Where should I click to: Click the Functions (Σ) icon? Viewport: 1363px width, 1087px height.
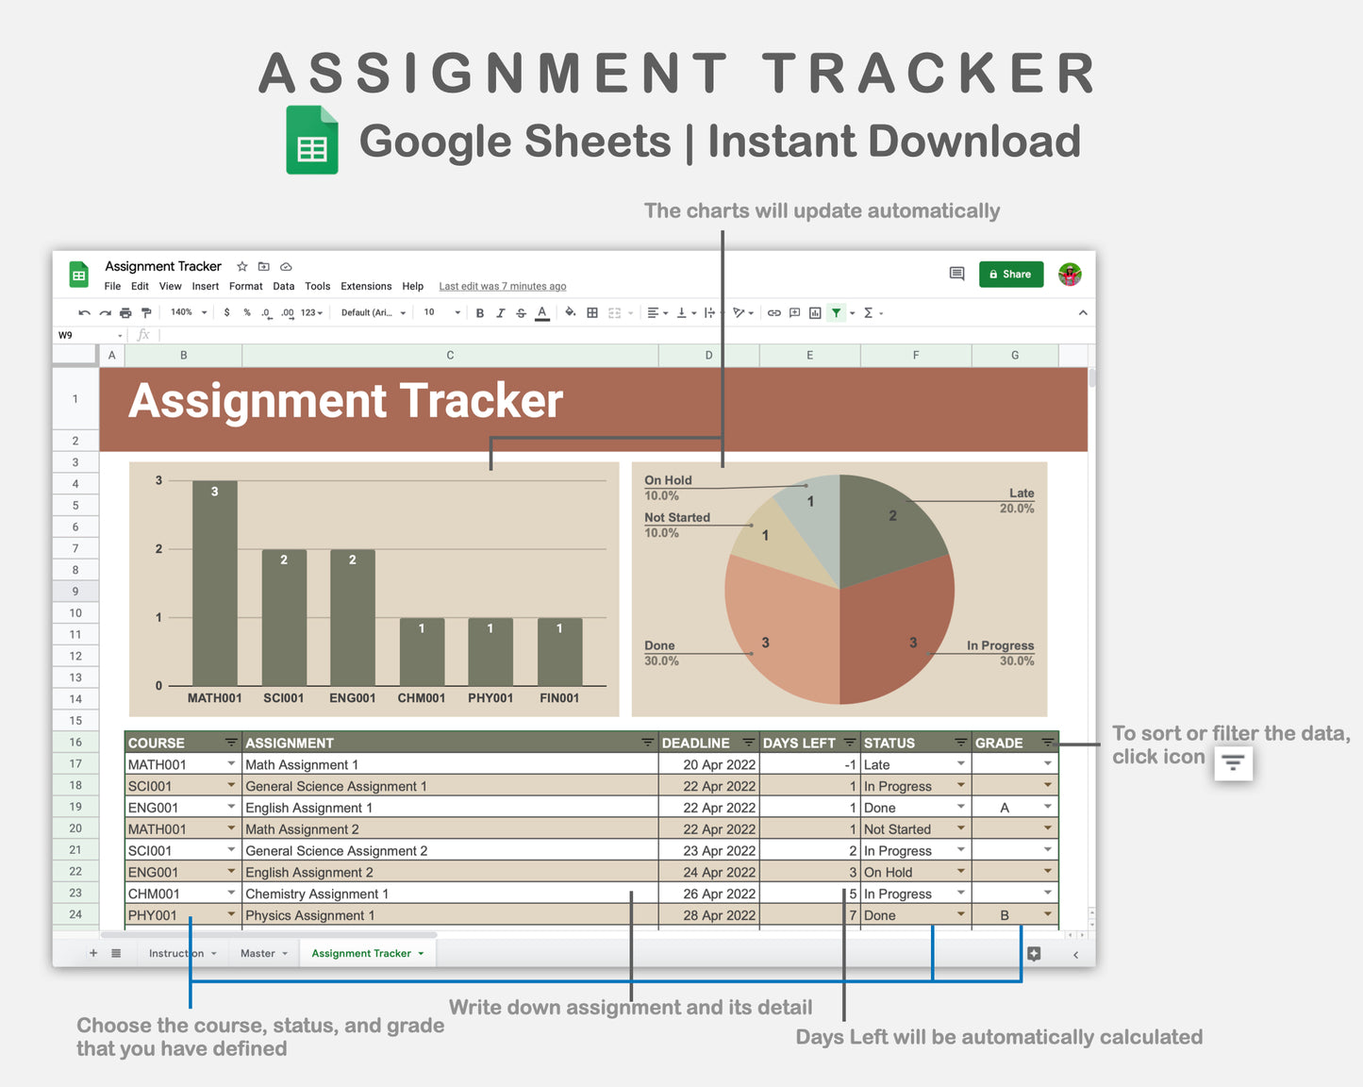click(870, 312)
